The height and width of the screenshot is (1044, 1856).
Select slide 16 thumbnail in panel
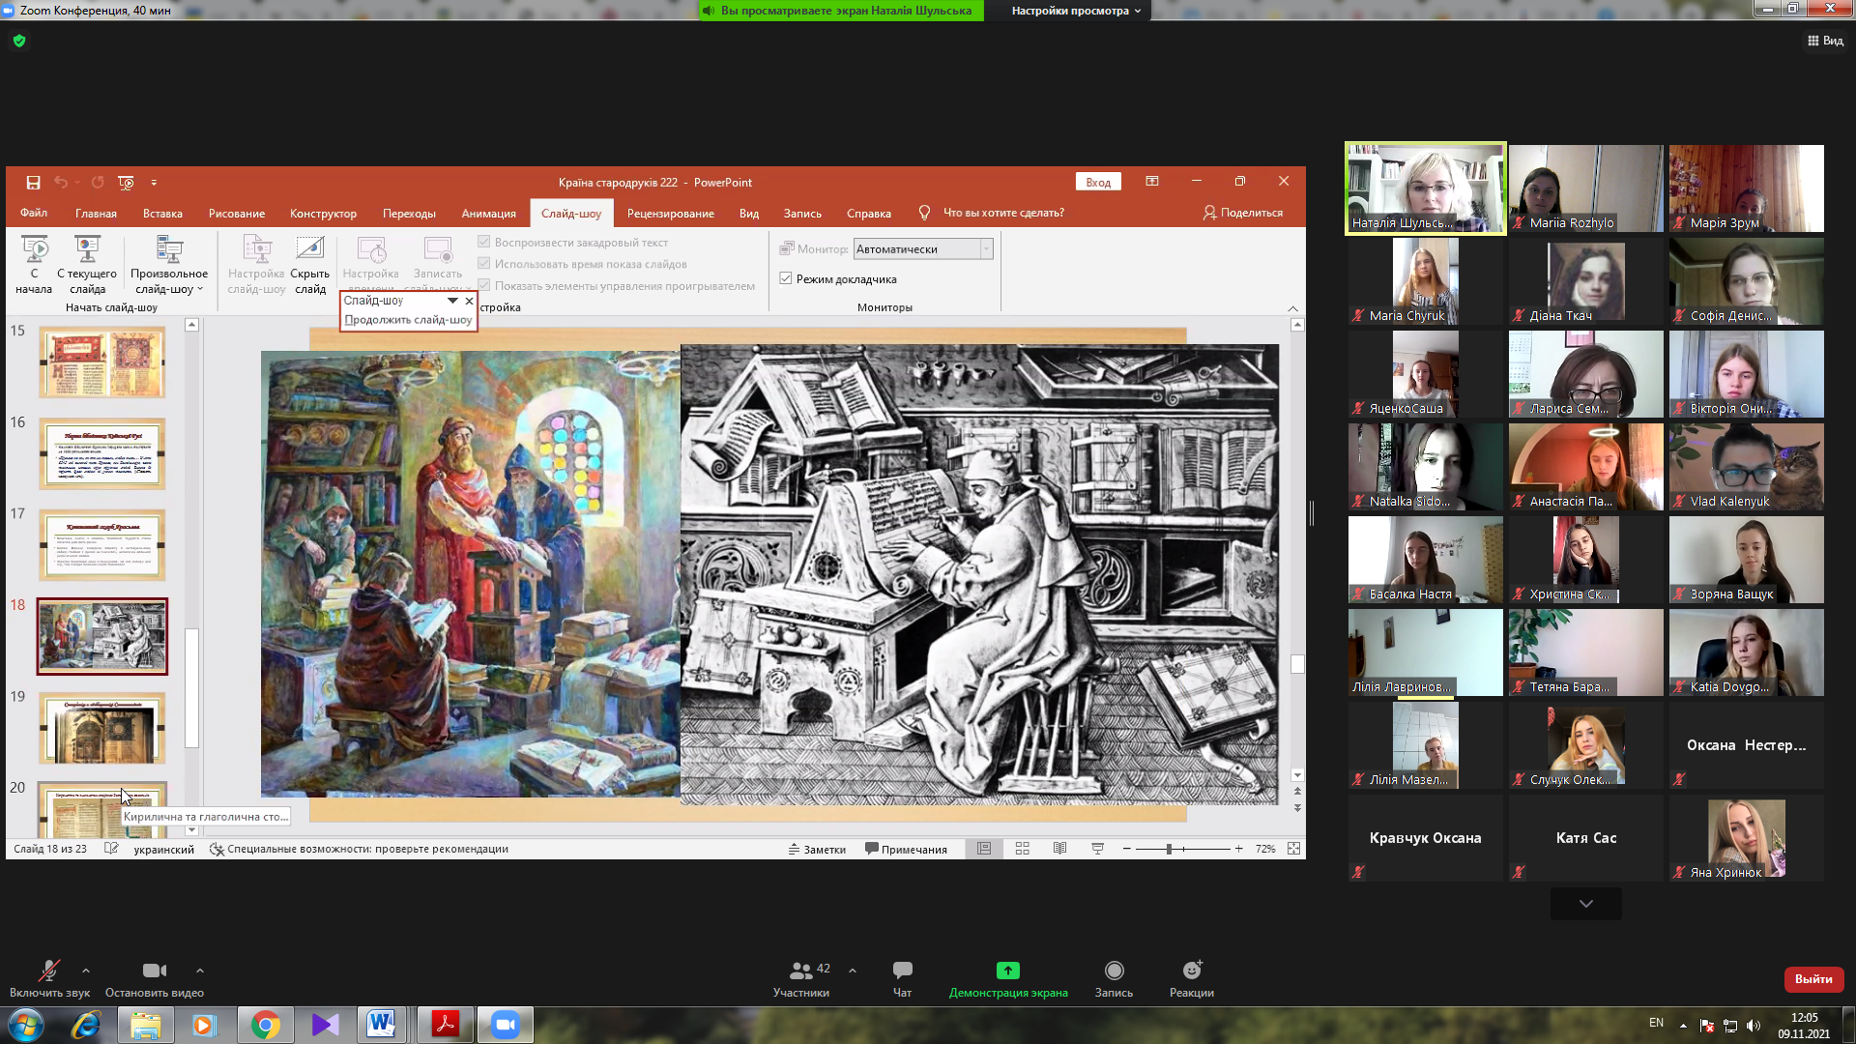coord(101,453)
